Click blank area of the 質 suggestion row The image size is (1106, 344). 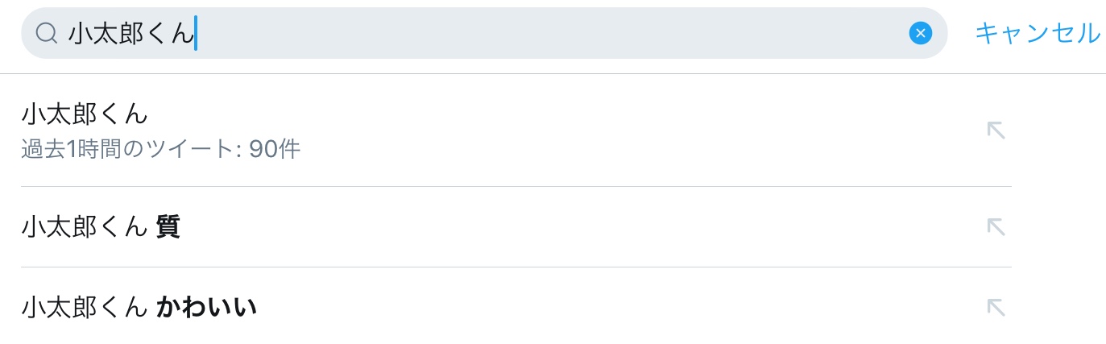point(564,227)
